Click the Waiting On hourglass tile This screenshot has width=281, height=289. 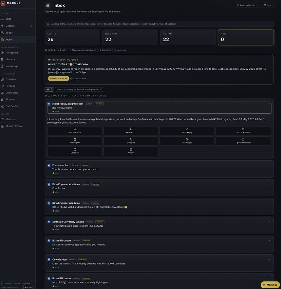[x=75, y=141]
